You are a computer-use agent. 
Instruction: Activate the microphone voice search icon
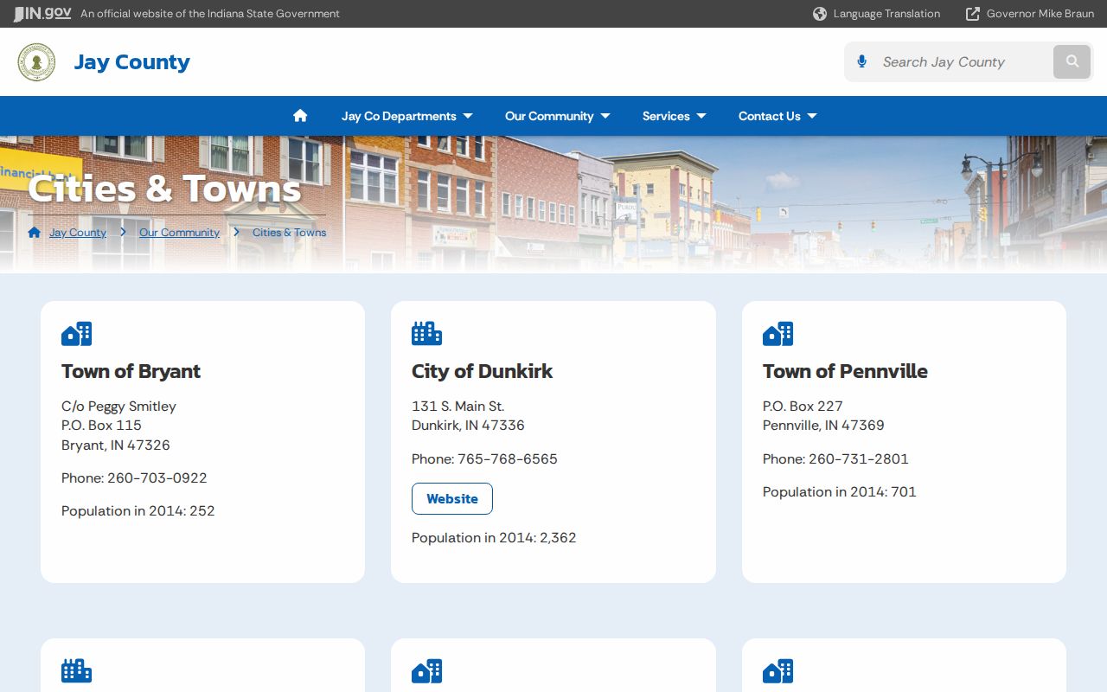(x=861, y=61)
